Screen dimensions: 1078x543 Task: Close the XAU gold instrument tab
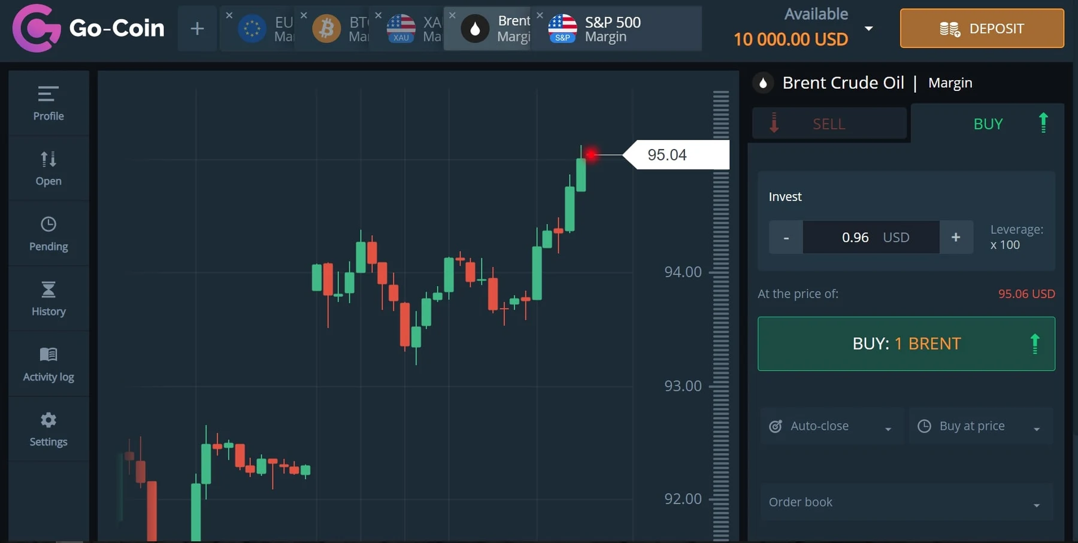pos(378,16)
